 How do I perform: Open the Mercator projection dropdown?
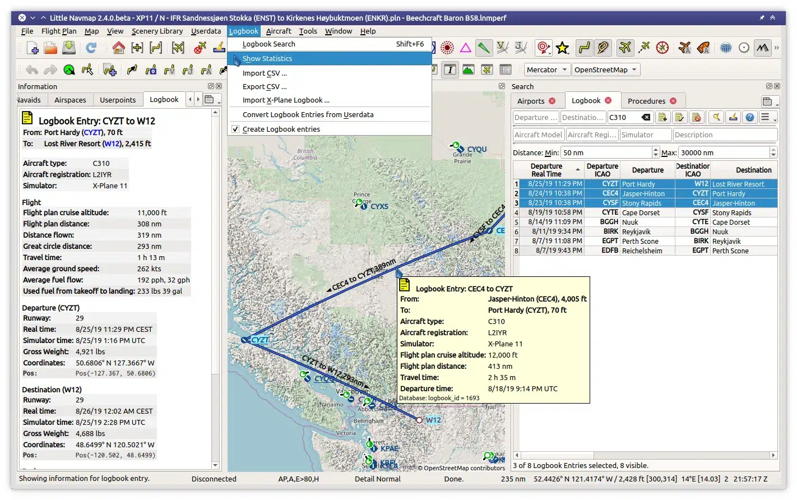[546, 70]
